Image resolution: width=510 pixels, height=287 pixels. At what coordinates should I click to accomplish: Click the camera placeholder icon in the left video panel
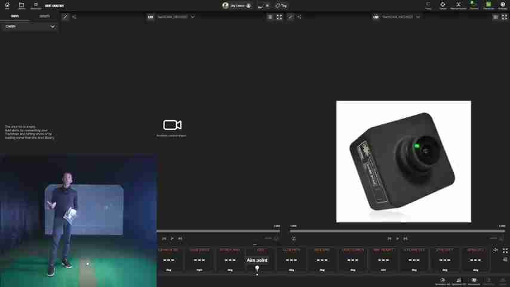[172, 125]
